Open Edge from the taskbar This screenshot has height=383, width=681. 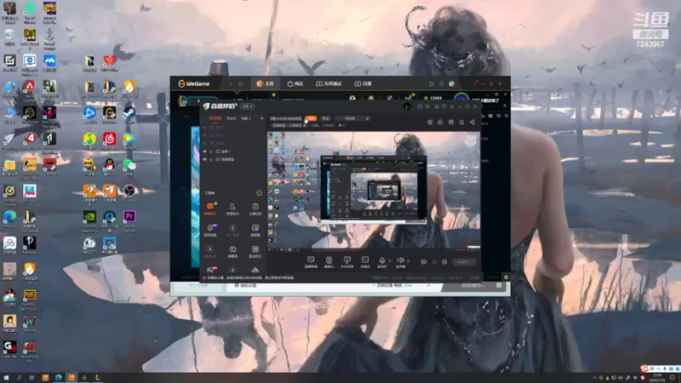pyautogui.click(x=58, y=378)
